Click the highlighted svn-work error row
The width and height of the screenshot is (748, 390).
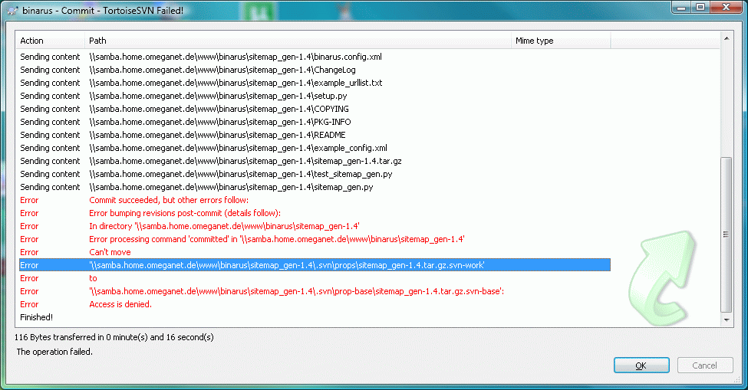pos(315,265)
